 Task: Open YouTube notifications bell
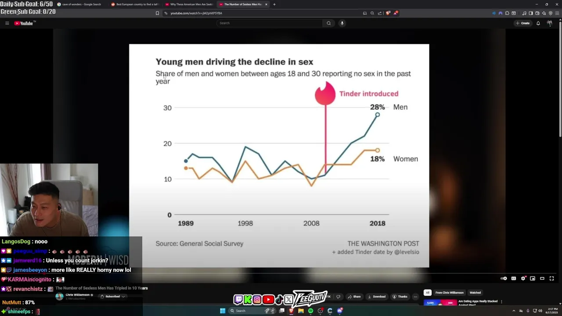click(538, 23)
